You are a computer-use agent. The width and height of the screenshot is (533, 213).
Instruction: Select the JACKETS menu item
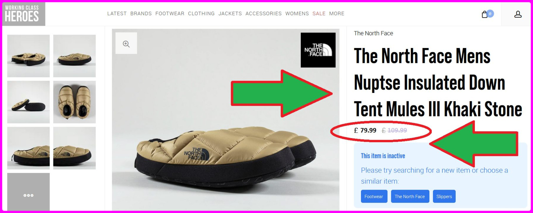point(230,14)
